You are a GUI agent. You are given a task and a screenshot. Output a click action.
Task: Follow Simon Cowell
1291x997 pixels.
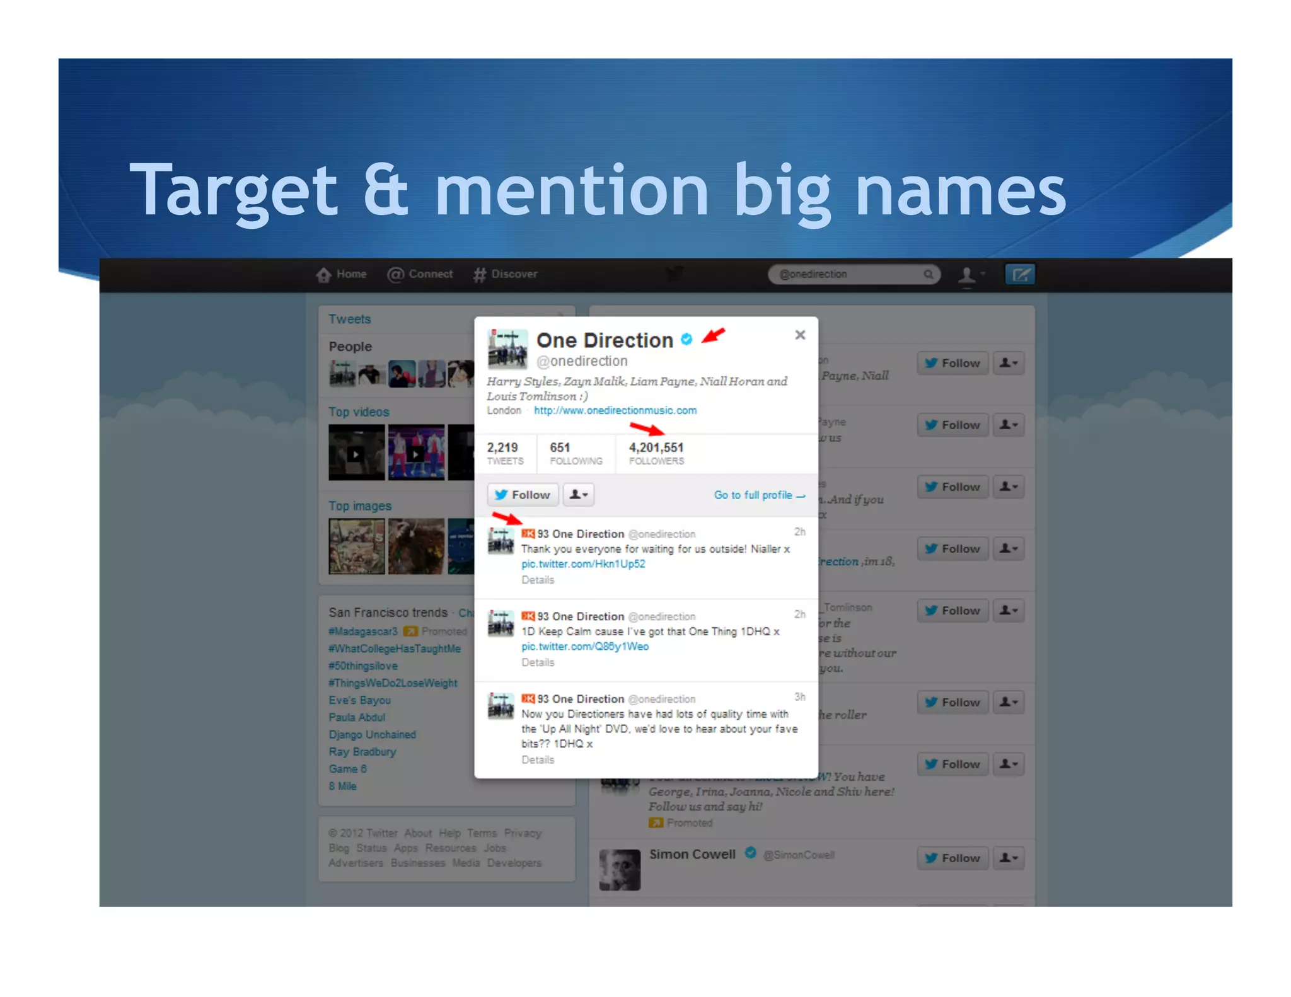coord(952,858)
